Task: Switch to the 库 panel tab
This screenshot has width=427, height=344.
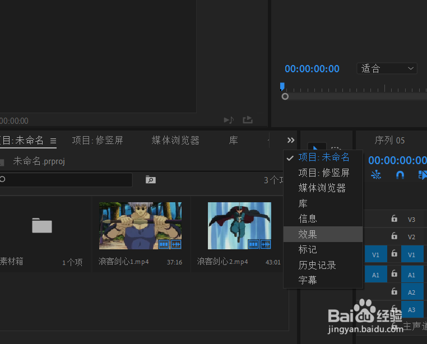Action: tap(233, 140)
